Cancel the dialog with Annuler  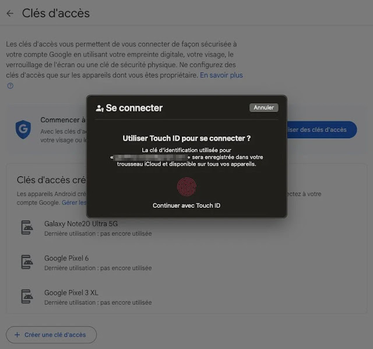tap(263, 108)
